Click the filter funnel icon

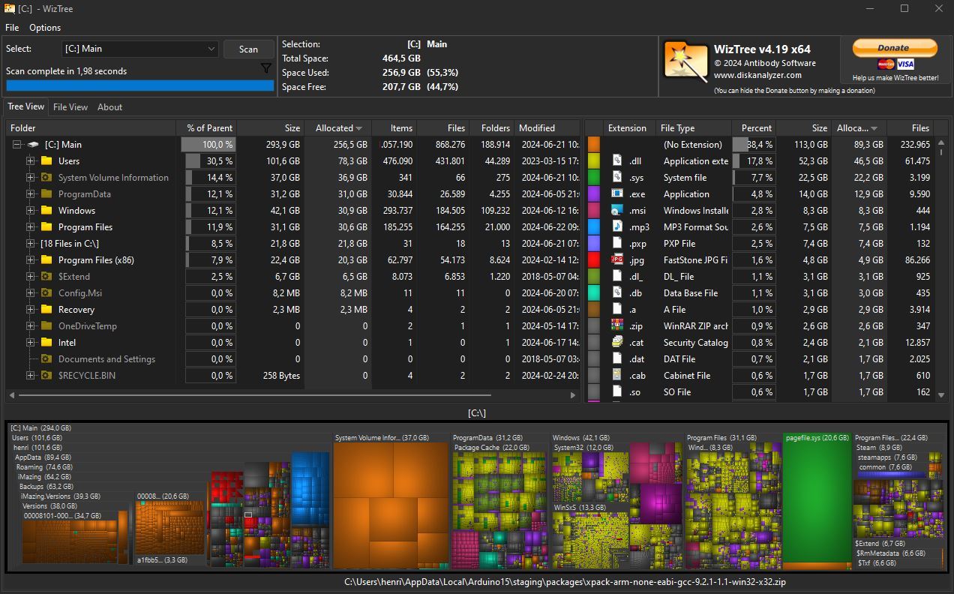(x=265, y=68)
